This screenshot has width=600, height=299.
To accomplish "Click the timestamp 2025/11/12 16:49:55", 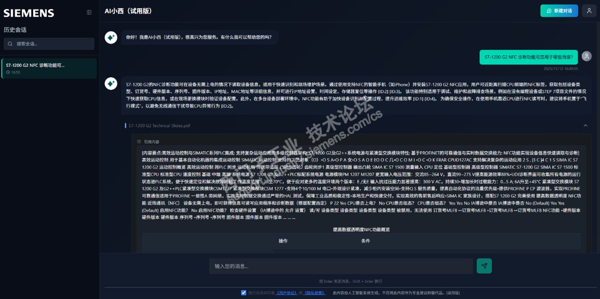I will point(560,69).
